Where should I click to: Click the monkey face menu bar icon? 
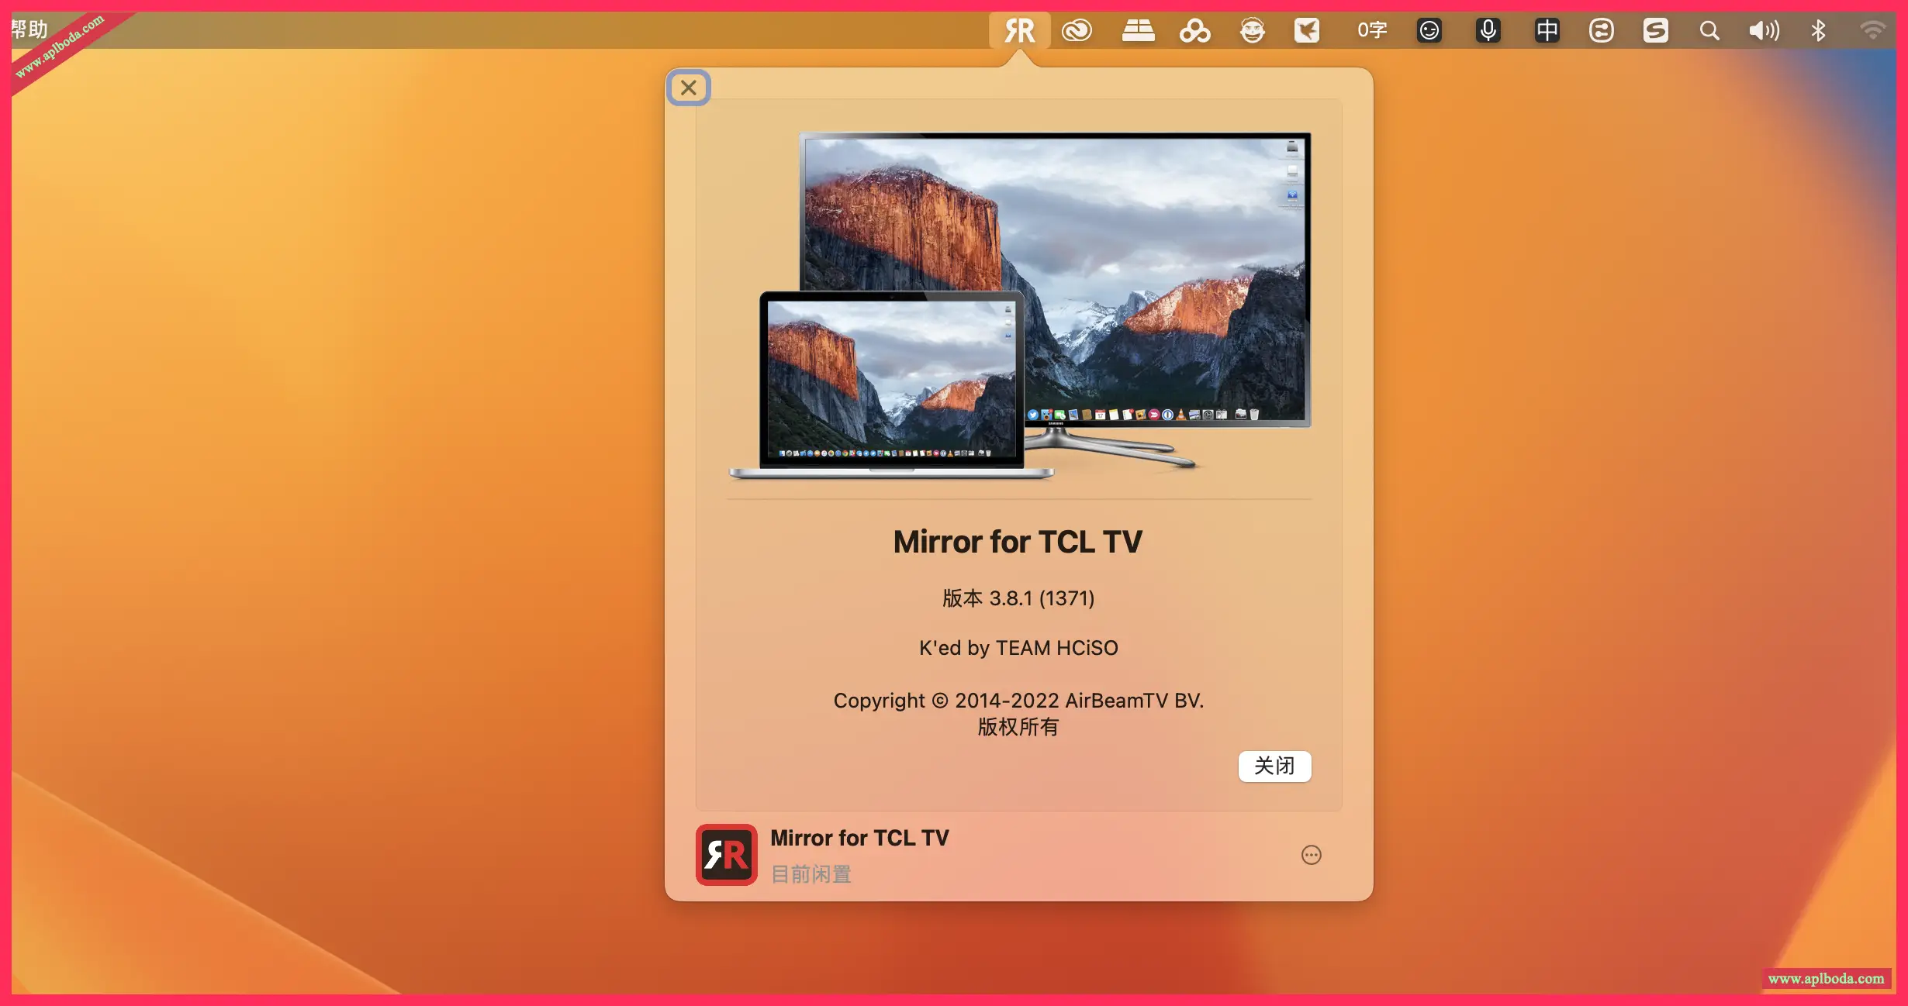pyautogui.click(x=1252, y=30)
